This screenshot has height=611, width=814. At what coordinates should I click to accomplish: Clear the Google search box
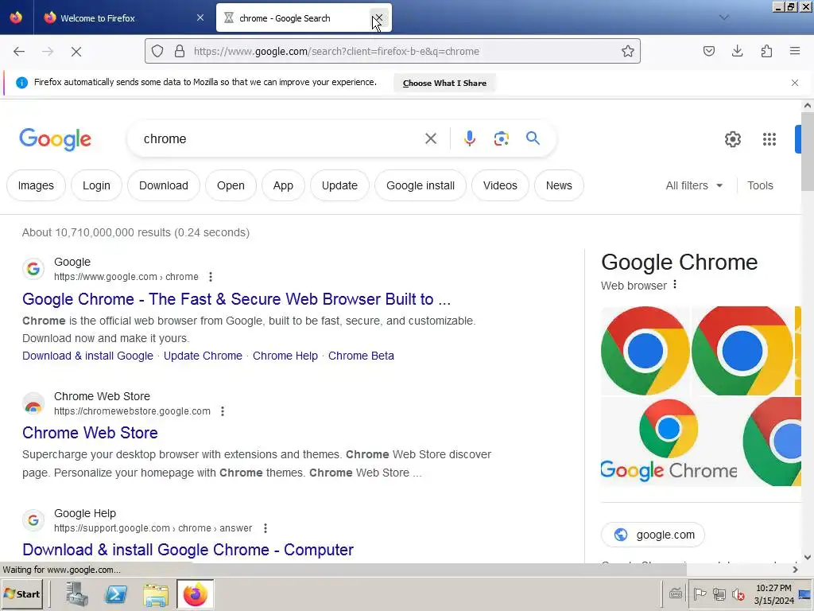click(x=431, y=138)
